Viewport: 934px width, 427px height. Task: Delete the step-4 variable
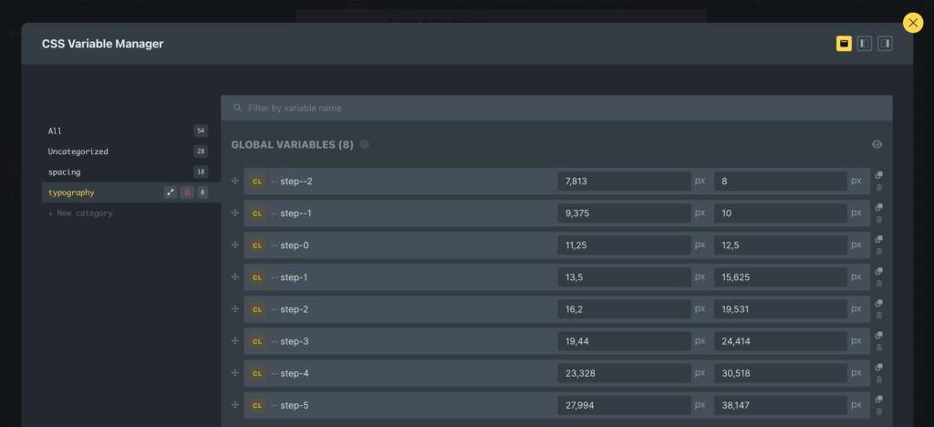click(x=879, y=380)
